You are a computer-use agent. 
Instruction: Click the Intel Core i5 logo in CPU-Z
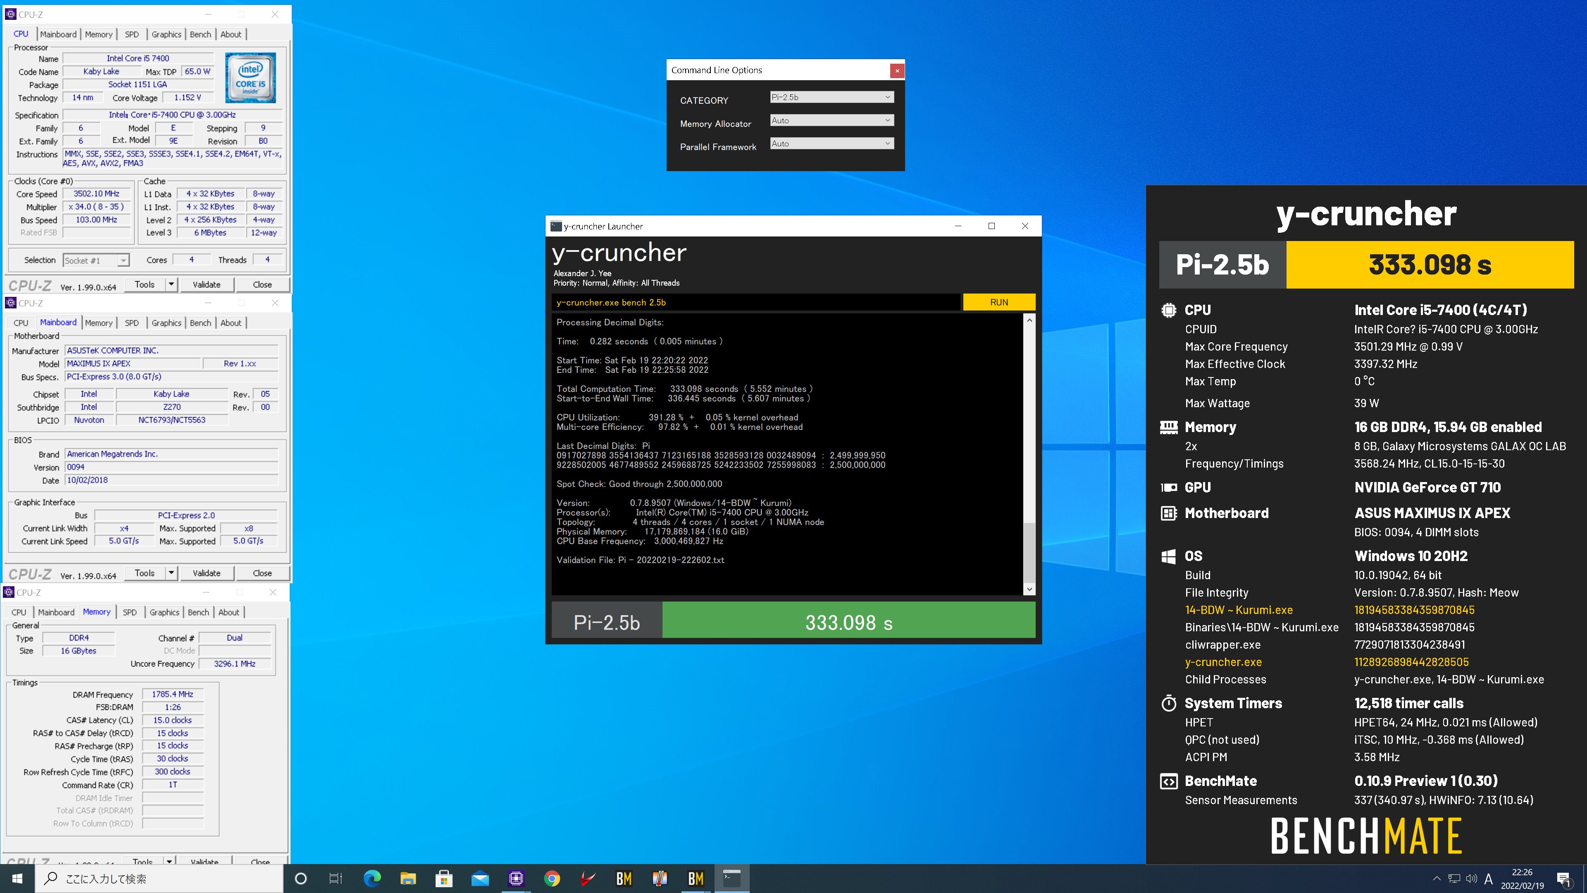coord(250,78)
